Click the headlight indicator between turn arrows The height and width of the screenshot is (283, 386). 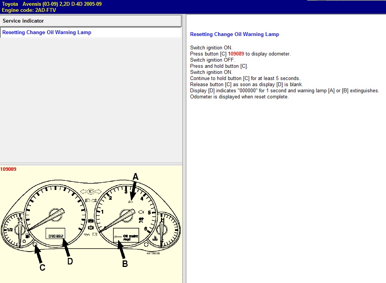91,191
